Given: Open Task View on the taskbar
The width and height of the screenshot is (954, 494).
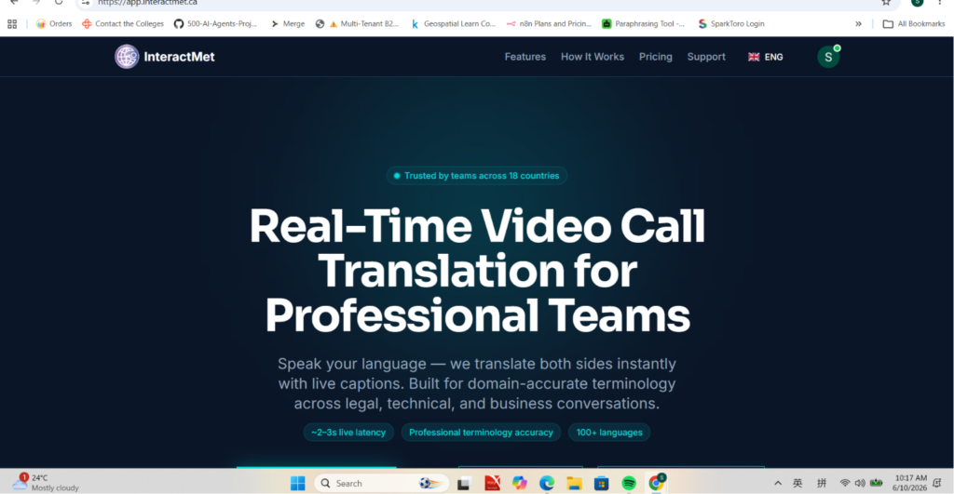Looking at the screenshot, I should 464,483.
